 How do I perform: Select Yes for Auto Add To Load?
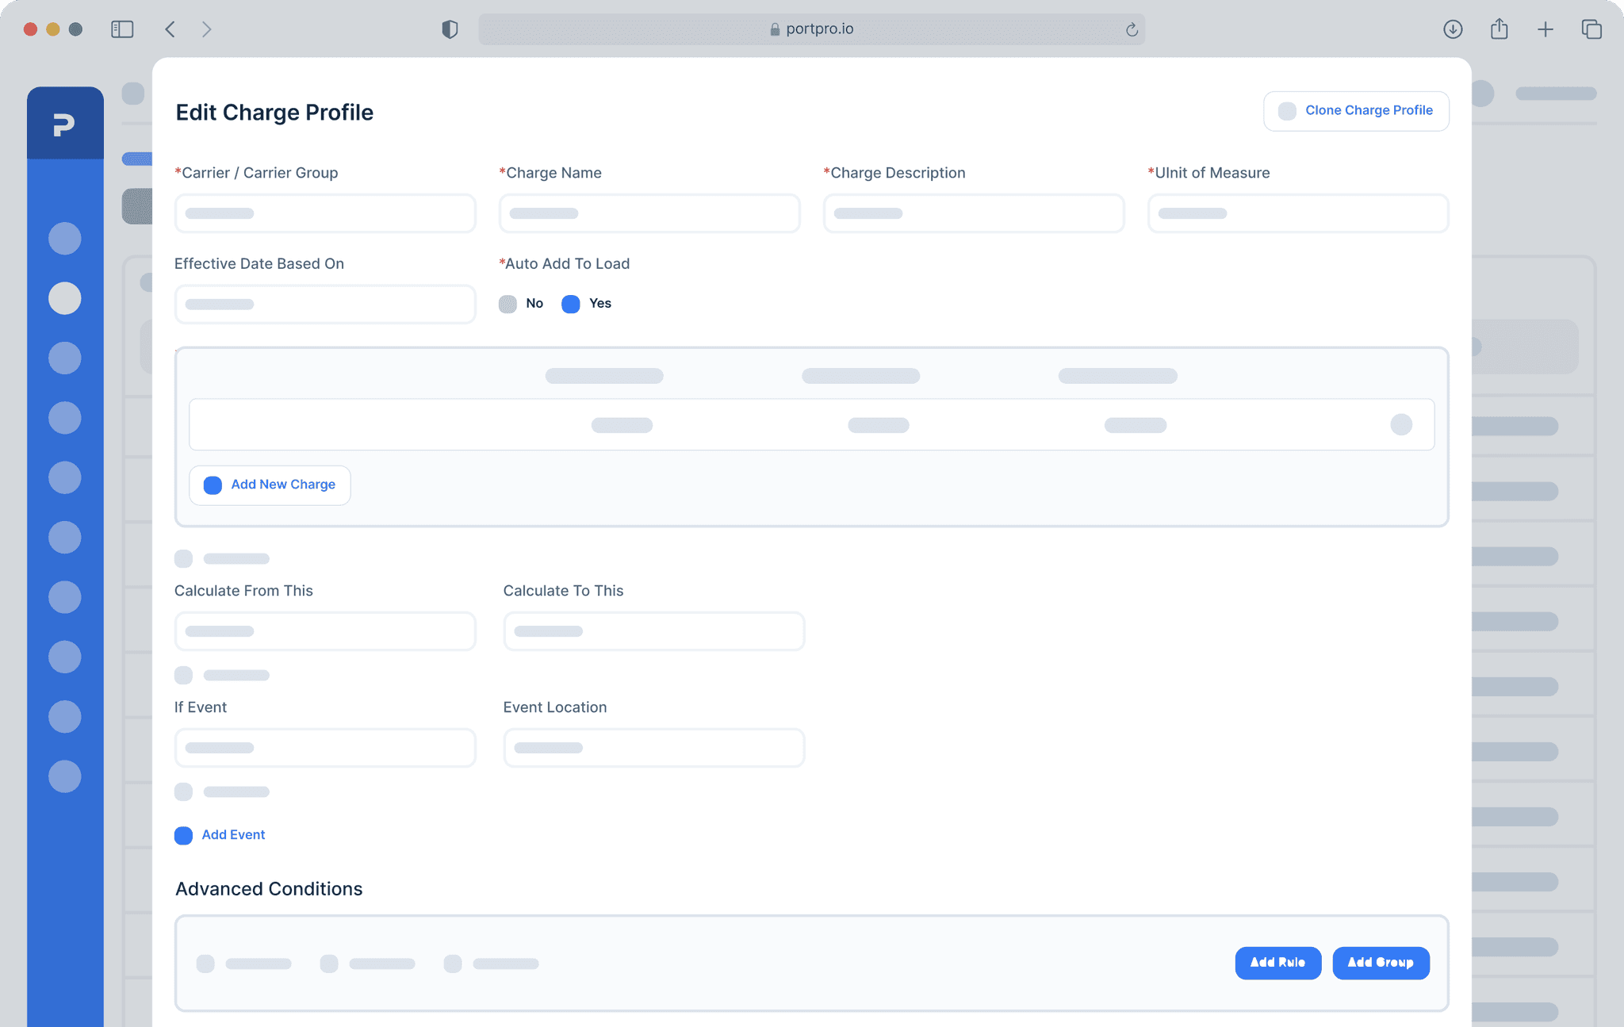[x=571, y=304]
